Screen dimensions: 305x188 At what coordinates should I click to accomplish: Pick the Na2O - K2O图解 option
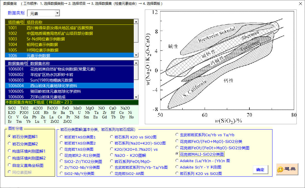[x=112, y=155]
